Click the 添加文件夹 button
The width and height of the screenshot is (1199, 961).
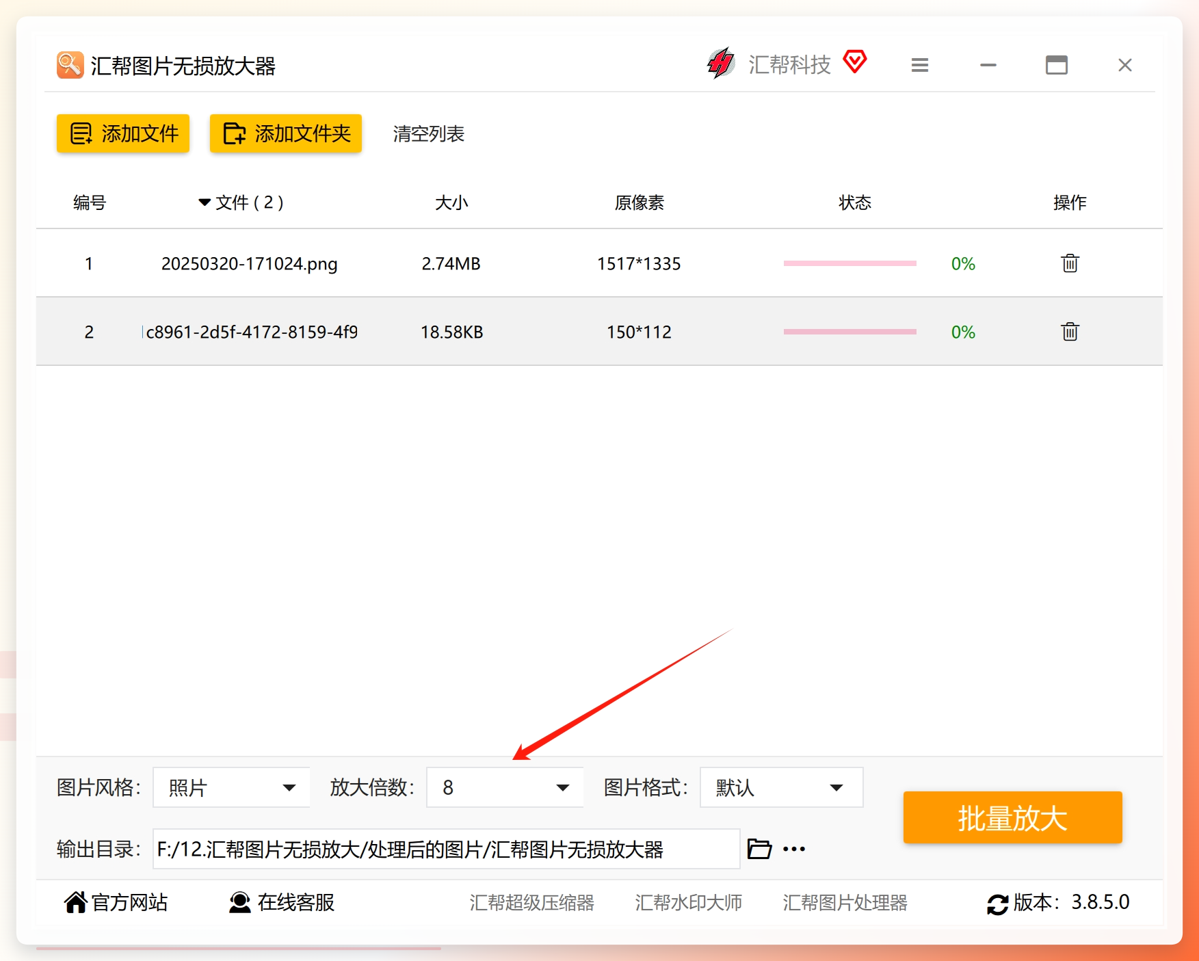click(286, 133)
